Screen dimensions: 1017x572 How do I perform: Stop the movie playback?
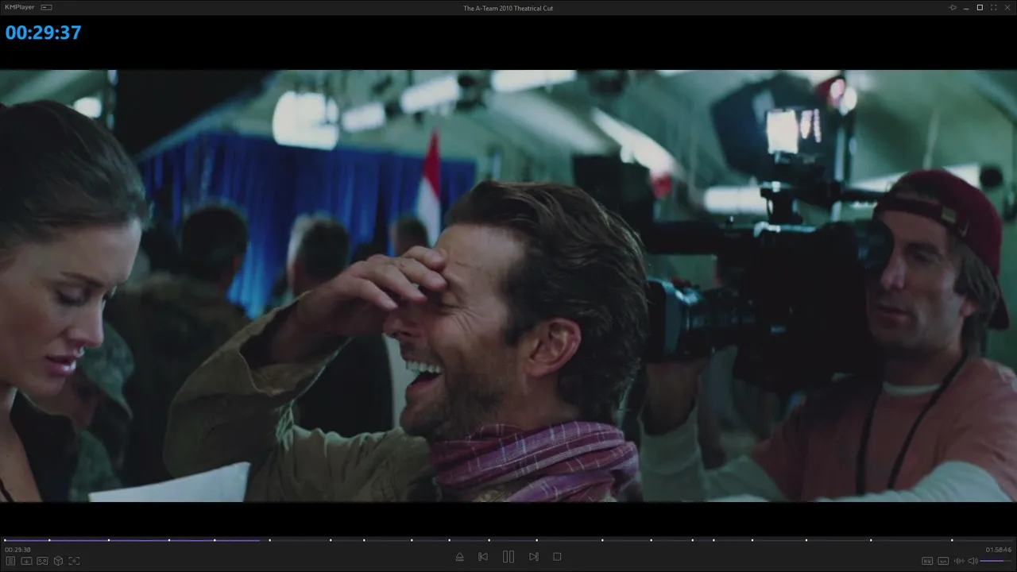click(557, 557)
